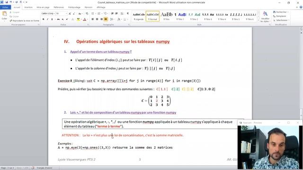Align the paragraph to the right
This screenshot has width=303, height=170.
point(101,19)
